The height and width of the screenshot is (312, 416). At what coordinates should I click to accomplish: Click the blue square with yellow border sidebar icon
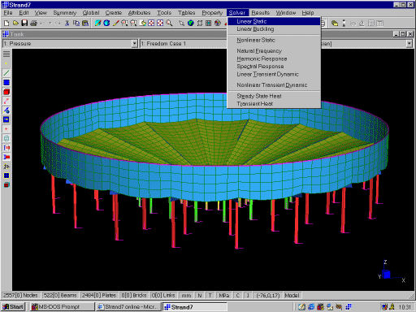6,175
